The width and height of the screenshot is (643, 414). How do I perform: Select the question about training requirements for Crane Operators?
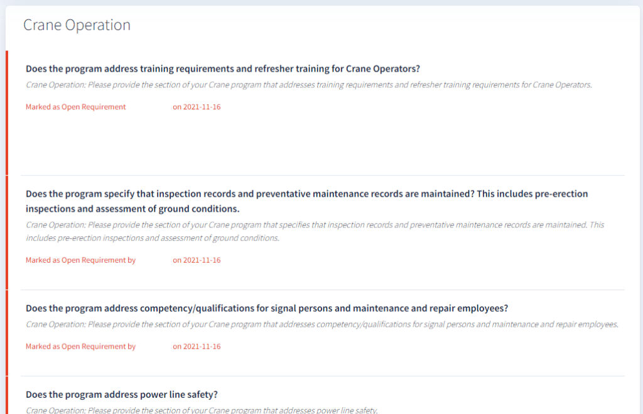click(223, 68)
